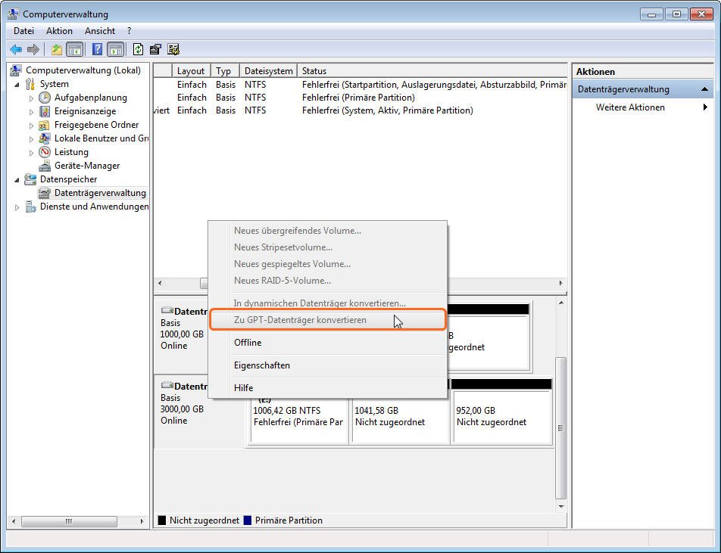This screenshot has width=721, height=553.
Task: Toggle the console tree pane icon
Action: click(x=74, y=49)
